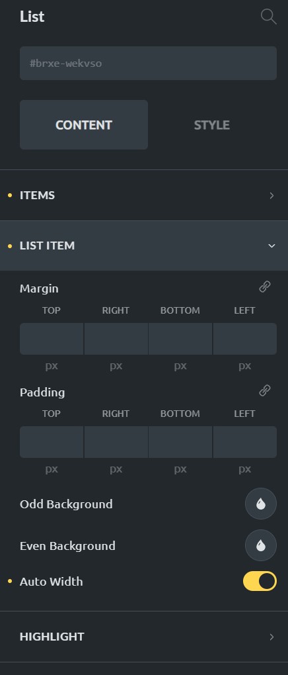Viewport: 288px width, 675px height.
Task: Expand the ITEMS section
Action: pyautogui.click(x=144, y=195)
